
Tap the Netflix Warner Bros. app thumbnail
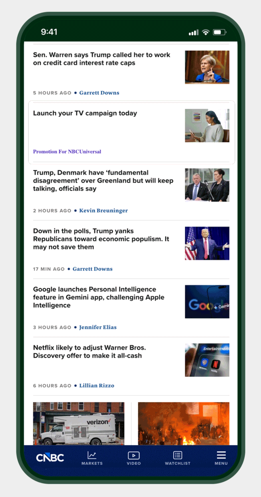(x=207, y=360)
